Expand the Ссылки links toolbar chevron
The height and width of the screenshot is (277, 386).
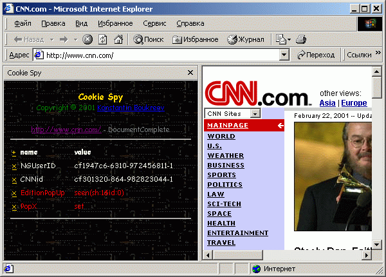tap(378, 52)
